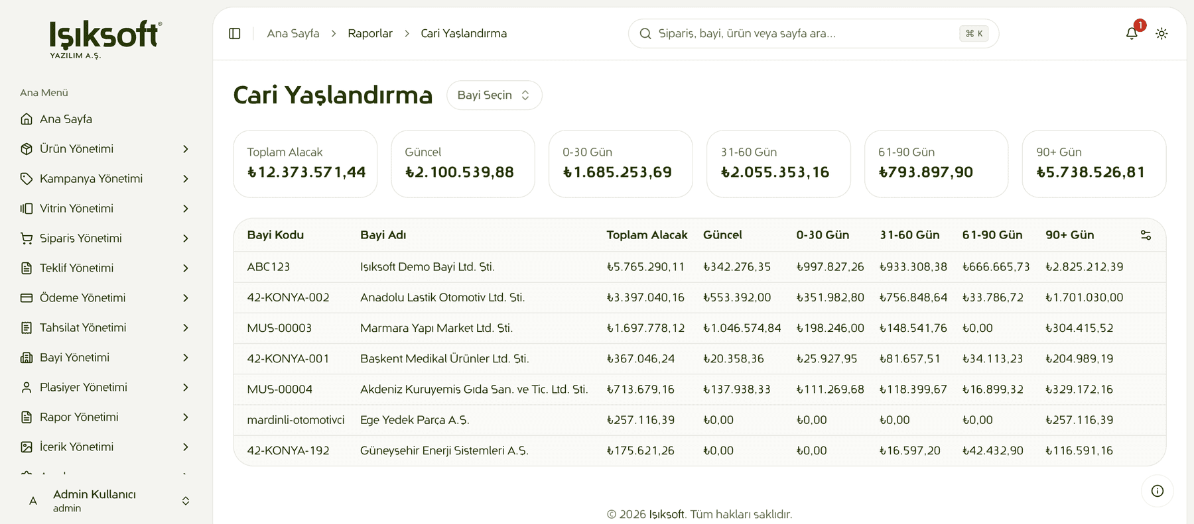Click the Sipariş Yönetimi cart icon
This screenshot has width=1194, height=524.
pyautogui.click(x=27, y=238)
